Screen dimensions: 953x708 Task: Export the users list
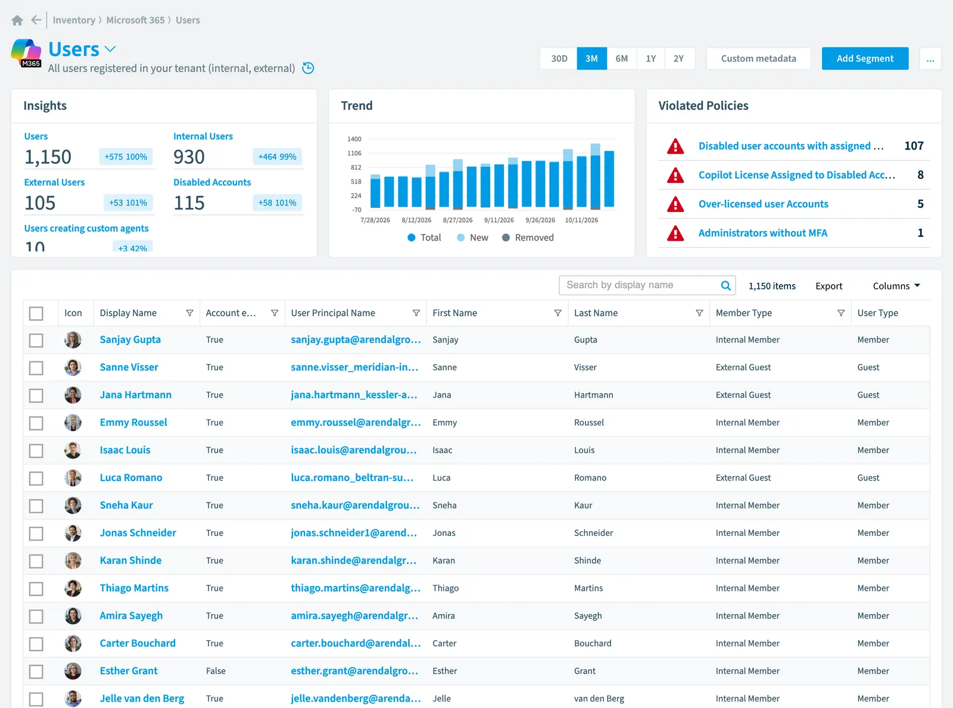click(829, 286)
